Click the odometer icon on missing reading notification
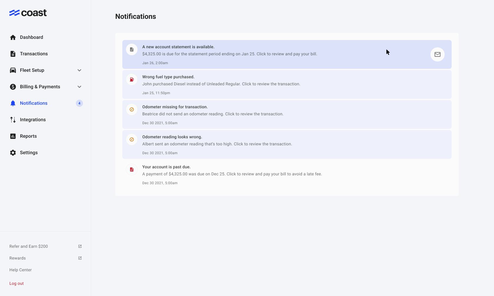The width and height of the screenshot is (494, 296). pyautogui.click(x=131, y=109)
